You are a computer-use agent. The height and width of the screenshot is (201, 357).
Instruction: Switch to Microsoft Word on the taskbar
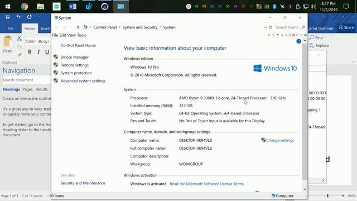point(73,7)
